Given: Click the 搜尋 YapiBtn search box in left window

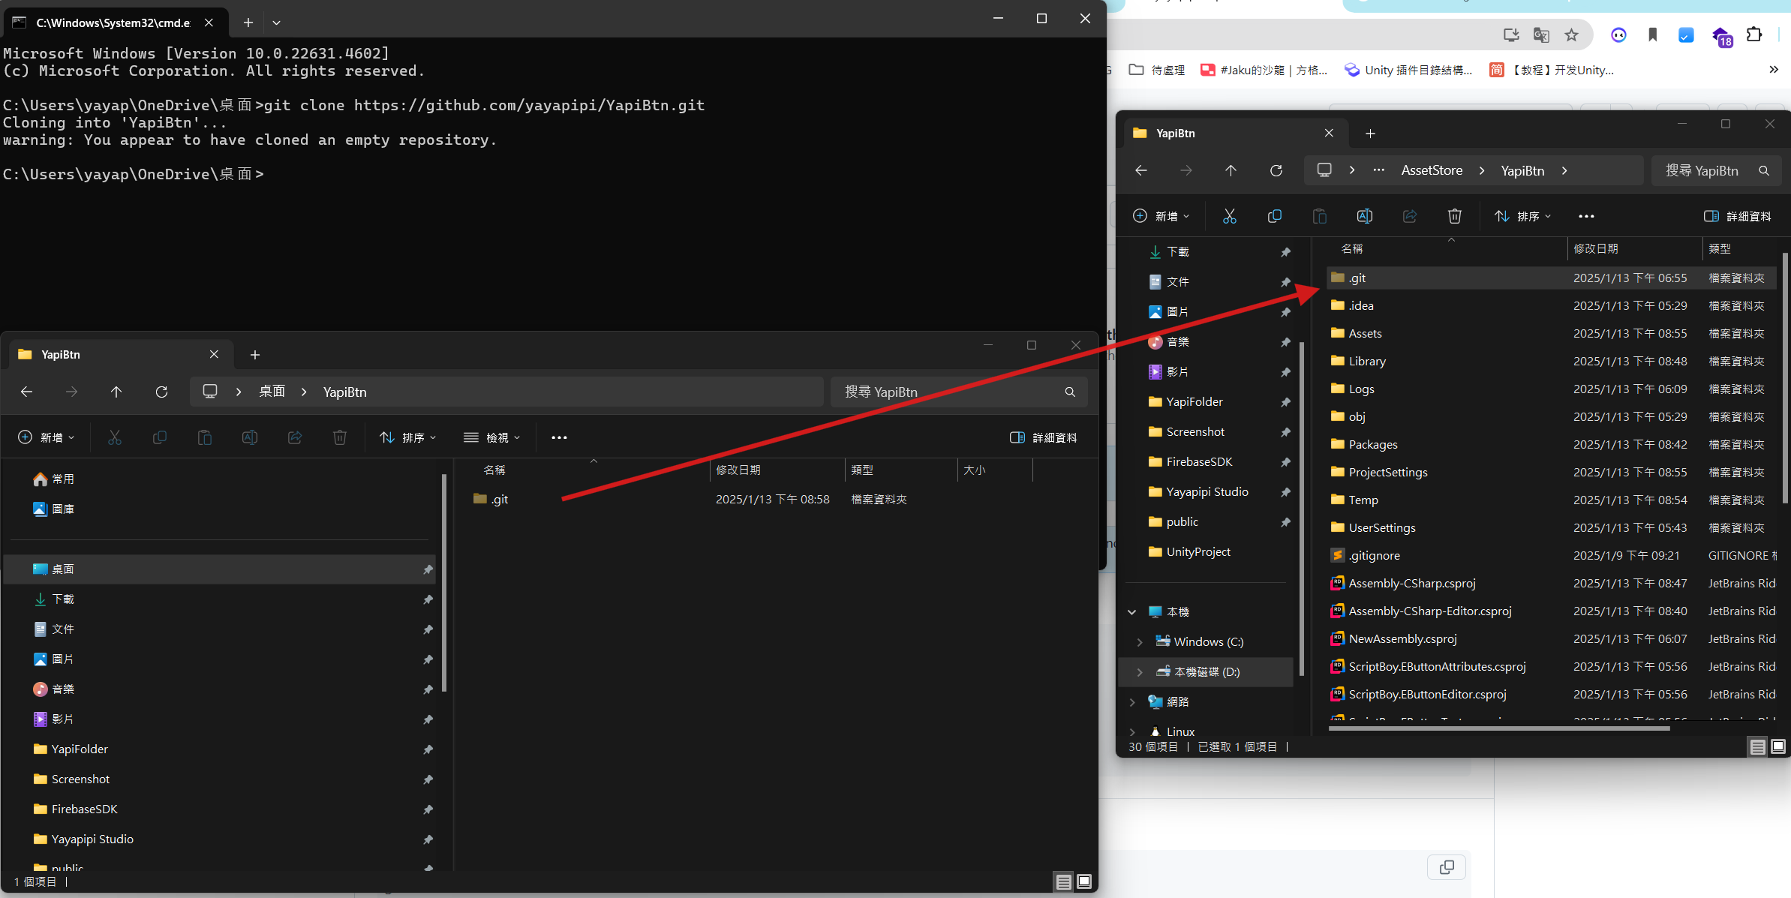Looking at the screenshot, I should point(949,392).
